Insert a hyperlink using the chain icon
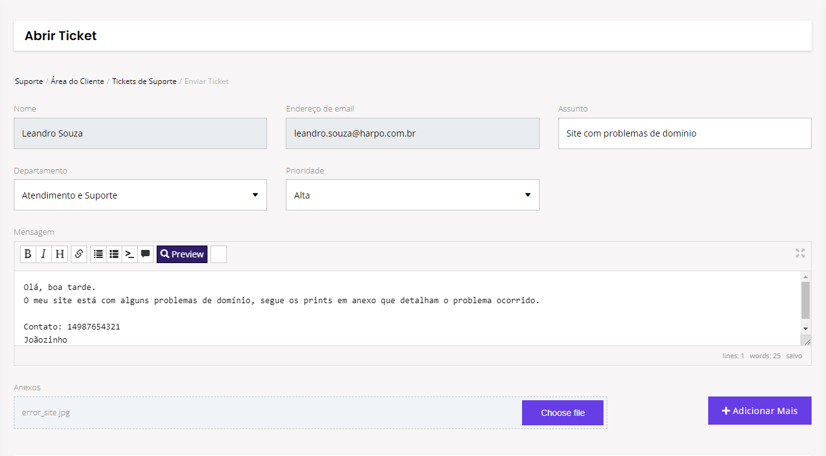Image resolution: width=826 pixels, height=456 pixels. pyautogui.click(x=79, y=254)
